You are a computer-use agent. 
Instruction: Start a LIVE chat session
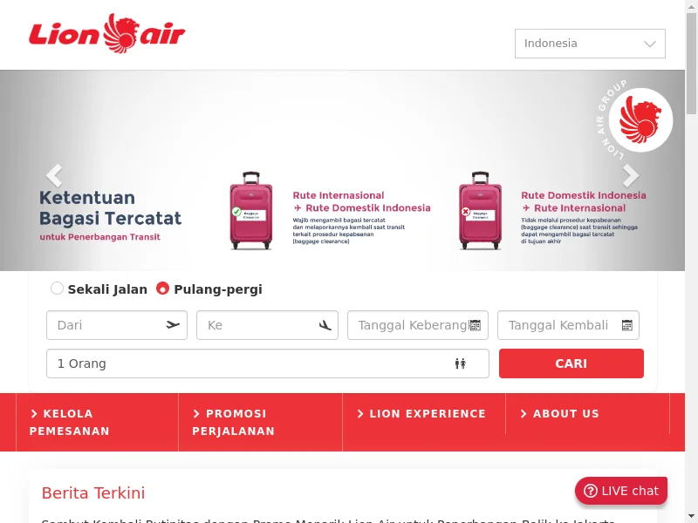pos(621,491)
